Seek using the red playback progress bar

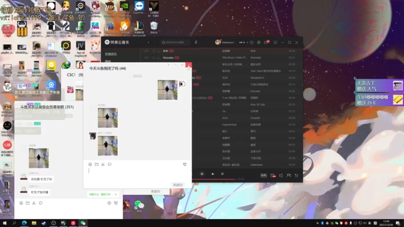pyautogui.click(x=214, y=179)
